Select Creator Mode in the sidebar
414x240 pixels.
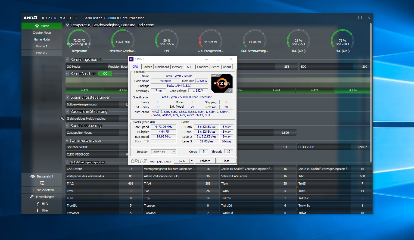(42, 33)
